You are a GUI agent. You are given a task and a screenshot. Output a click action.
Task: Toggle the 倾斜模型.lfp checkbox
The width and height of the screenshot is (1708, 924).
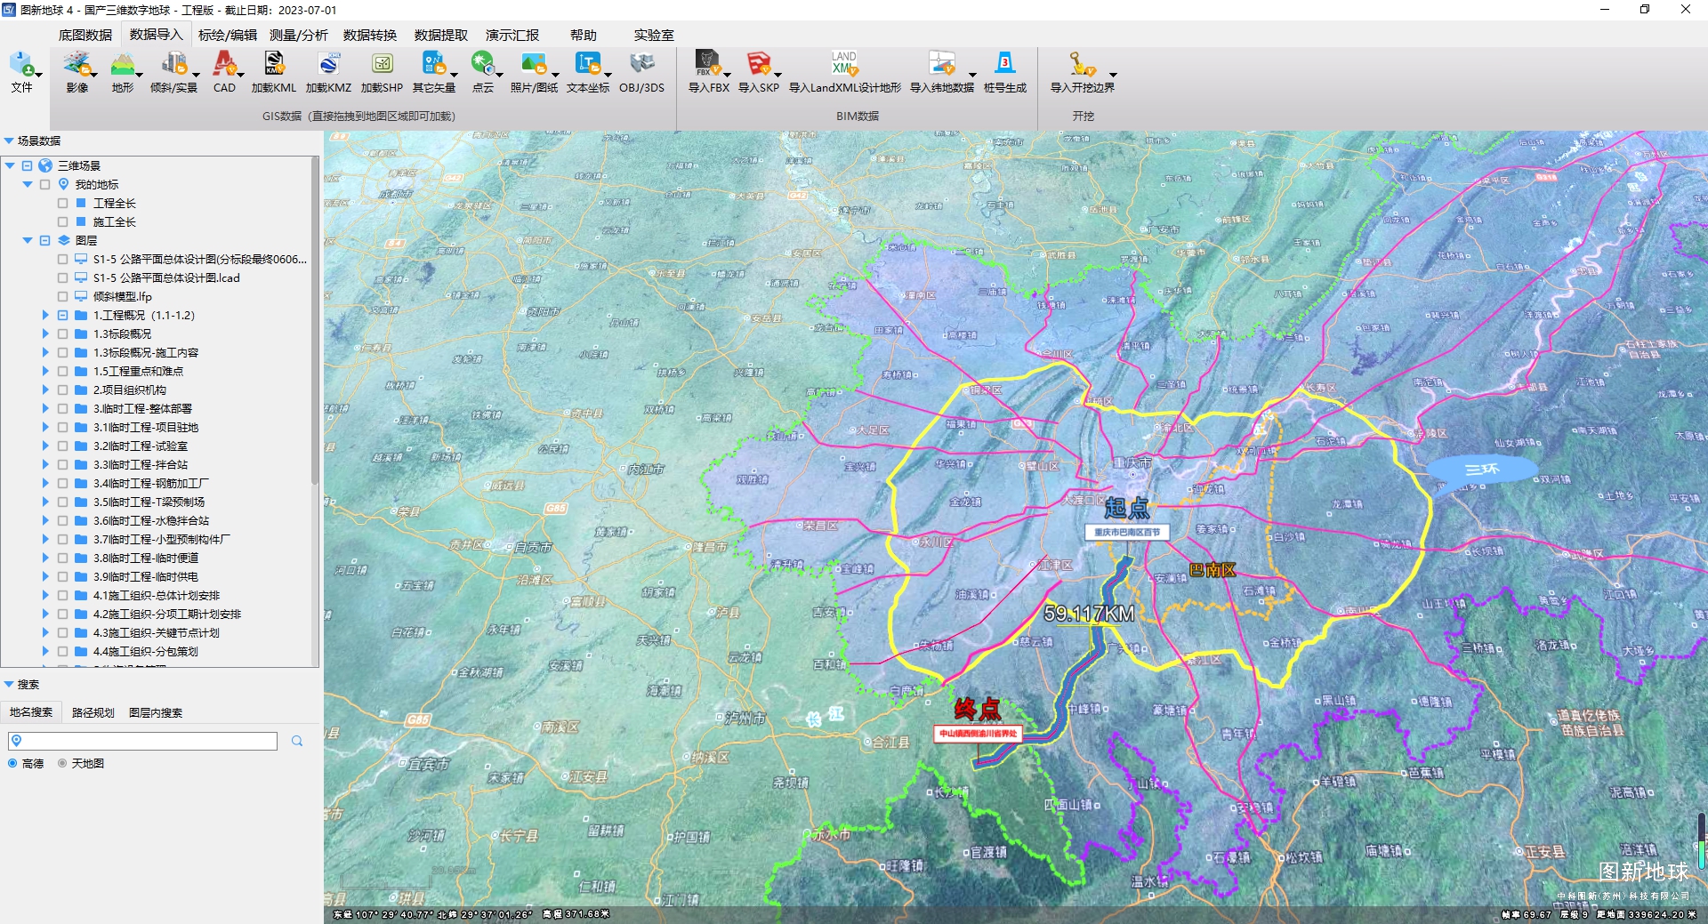[62, 296]
